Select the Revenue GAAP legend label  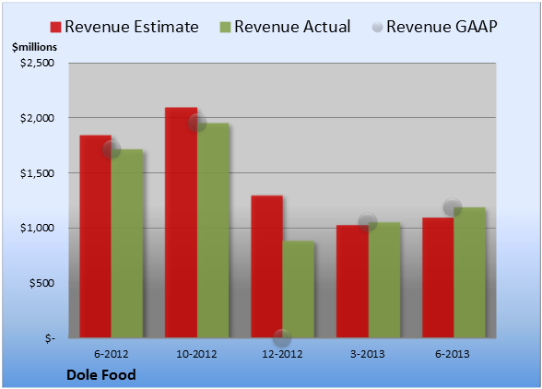point(442,27)
